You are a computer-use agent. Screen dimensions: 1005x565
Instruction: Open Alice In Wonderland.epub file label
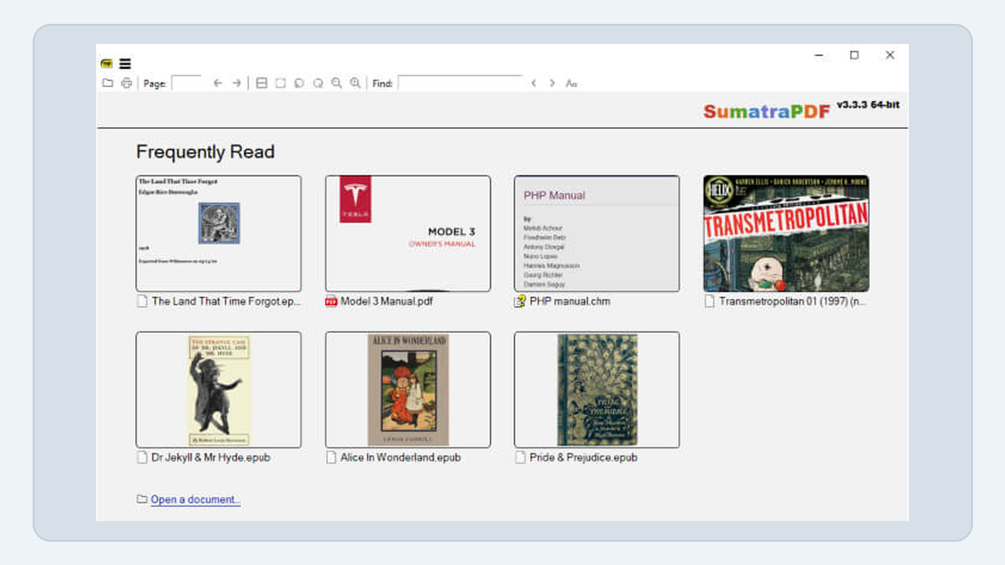[401, 458]
